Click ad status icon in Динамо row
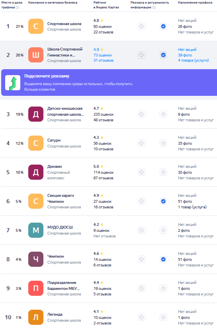Viewport: 217px width, 328px height. click(x=142, y=173)
